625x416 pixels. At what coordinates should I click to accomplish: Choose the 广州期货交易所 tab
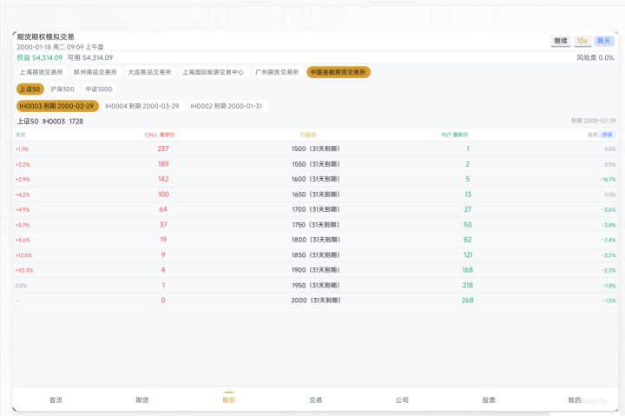click(x=277, y=72)
